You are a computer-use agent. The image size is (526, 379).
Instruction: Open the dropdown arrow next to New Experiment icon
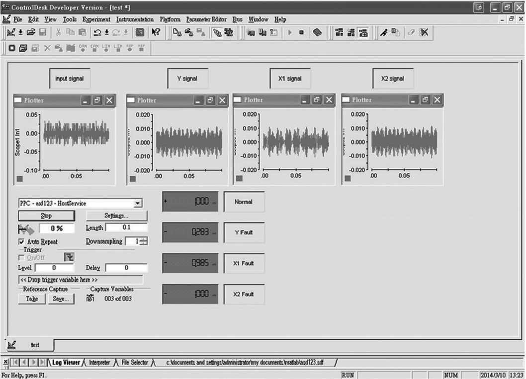tap(20, 32)
